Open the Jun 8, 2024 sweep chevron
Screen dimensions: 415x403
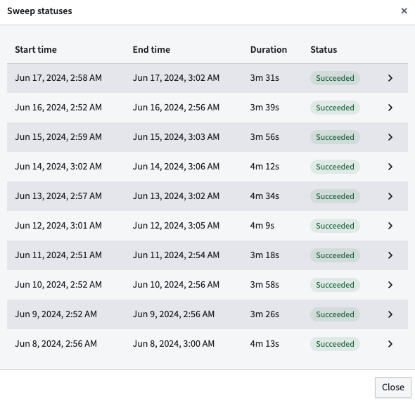(x=390, y=344)
